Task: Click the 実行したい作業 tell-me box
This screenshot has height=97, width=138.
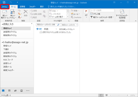Action: [62, 7]
